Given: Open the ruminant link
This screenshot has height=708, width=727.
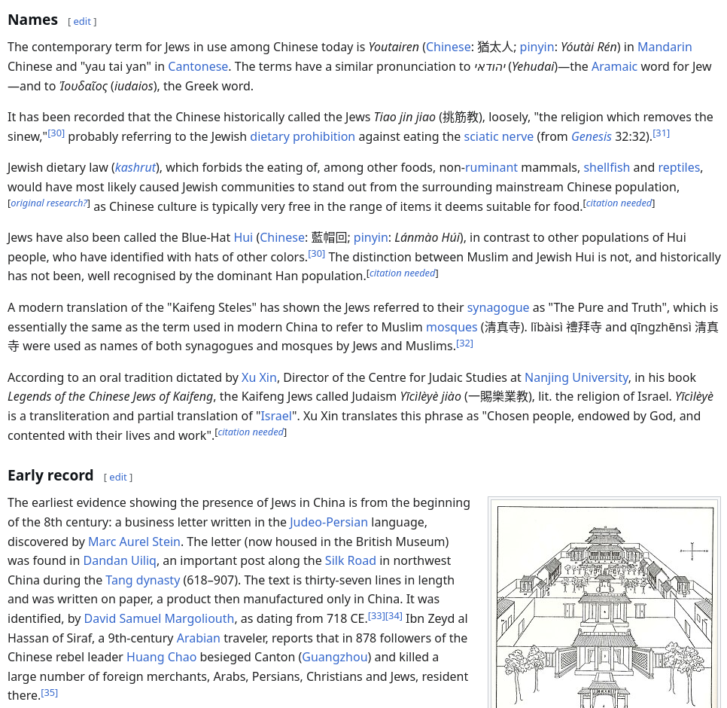Looking at the screenshot, I should [x=491, y=167].
